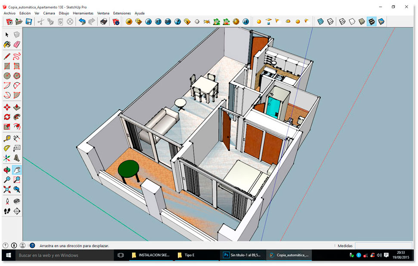
Task: Select the Tape Measure tool
Action: pyautogui.click(x=7, y=138)
